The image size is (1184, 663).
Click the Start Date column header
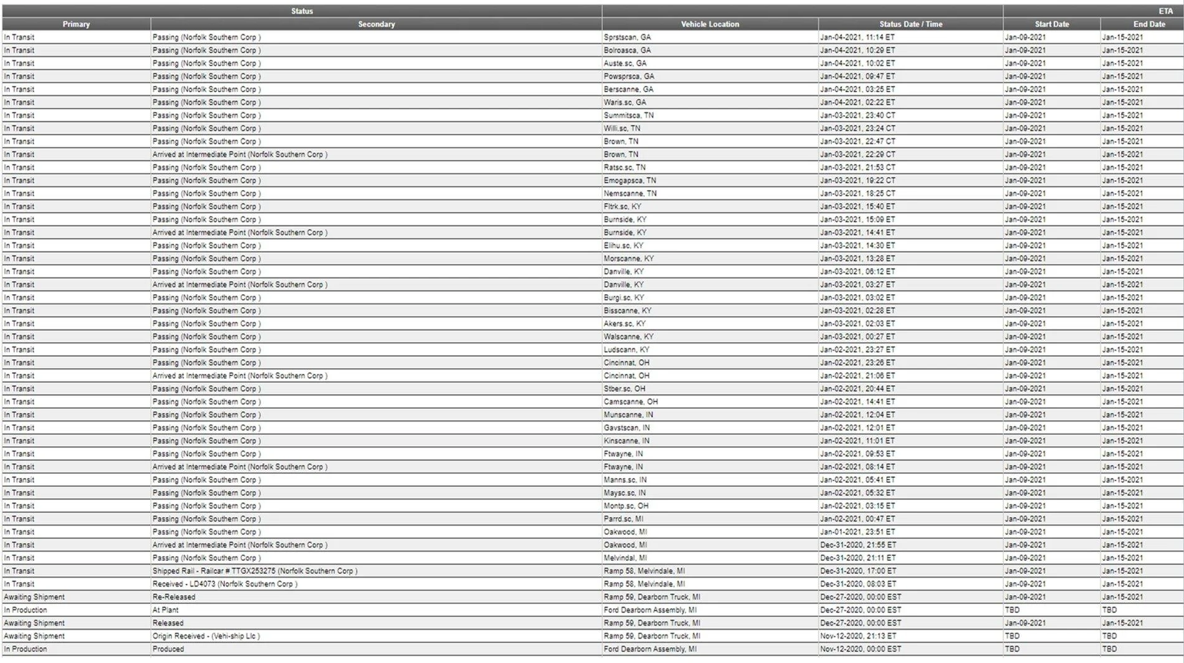point(1052,24)
